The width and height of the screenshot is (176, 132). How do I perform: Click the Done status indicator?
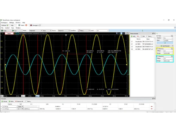[9, 33]
